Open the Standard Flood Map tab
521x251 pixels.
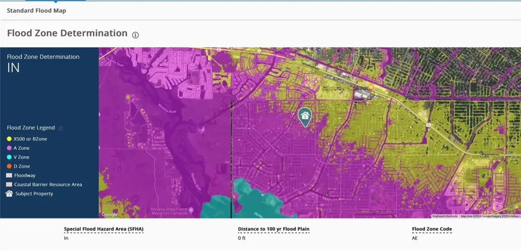click(x=36, y=10)
